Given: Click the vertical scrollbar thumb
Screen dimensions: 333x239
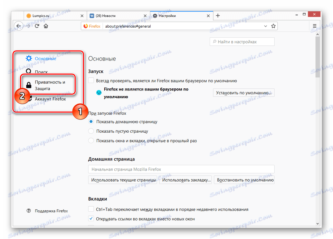Looking at the screenshot, I should tap(317, 57).
